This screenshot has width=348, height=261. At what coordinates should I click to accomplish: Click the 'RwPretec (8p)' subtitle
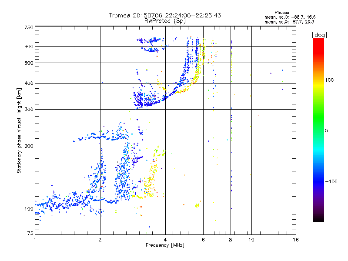click(165, 21)
